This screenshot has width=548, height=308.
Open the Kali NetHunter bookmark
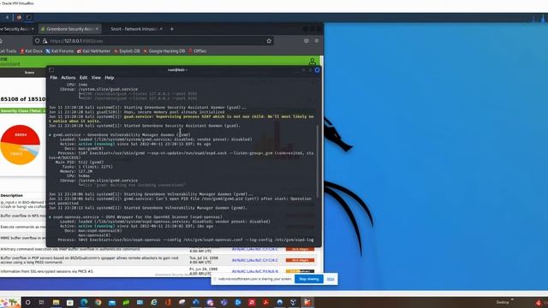(x=93, y=51)
